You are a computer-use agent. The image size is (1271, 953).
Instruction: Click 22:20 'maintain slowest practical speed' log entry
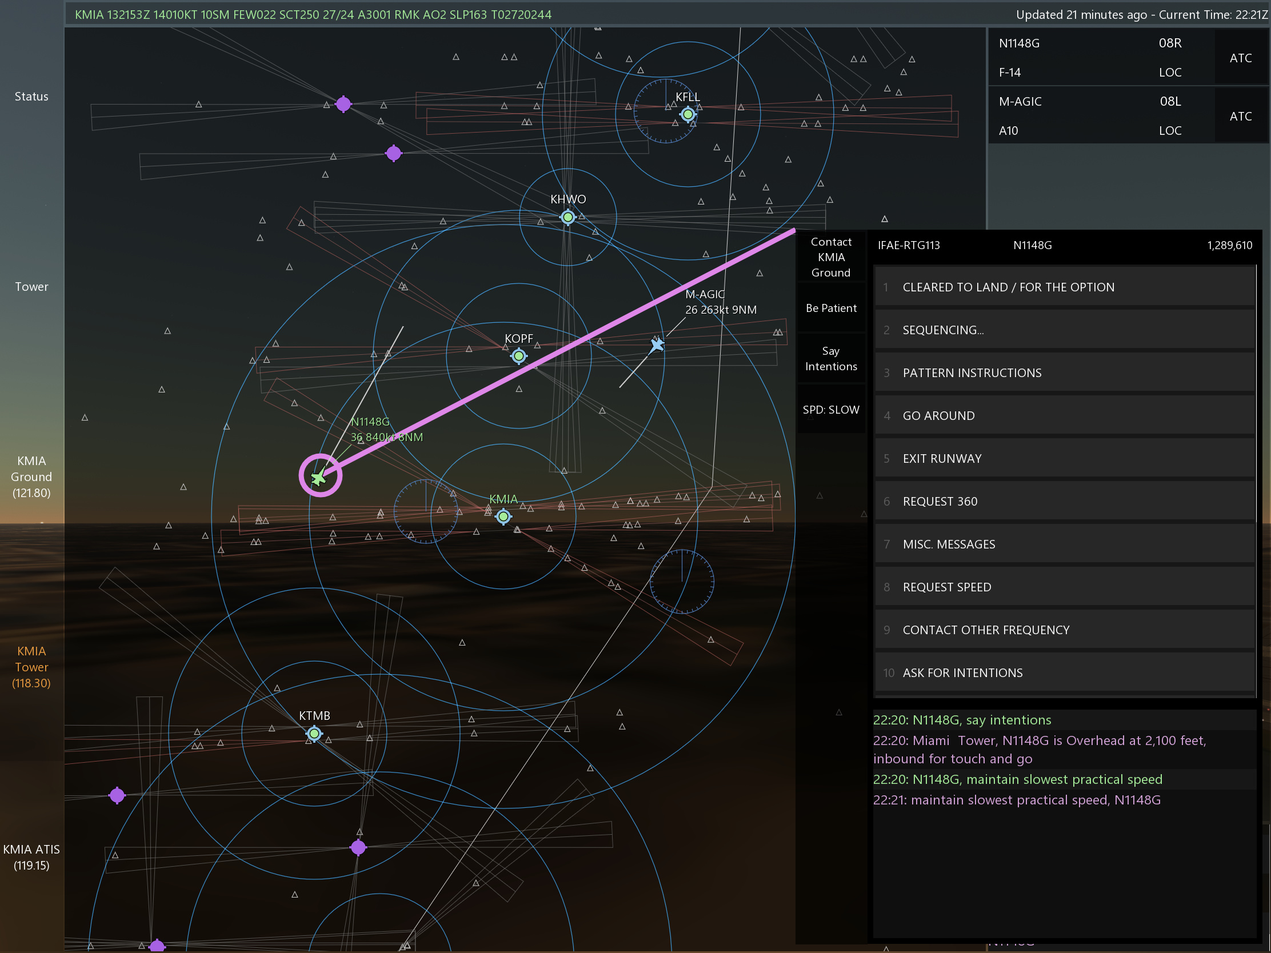(1018, 779)
